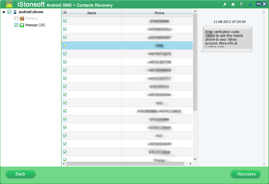Uncheck the checkbox below the highlighted row

point(65,54)
